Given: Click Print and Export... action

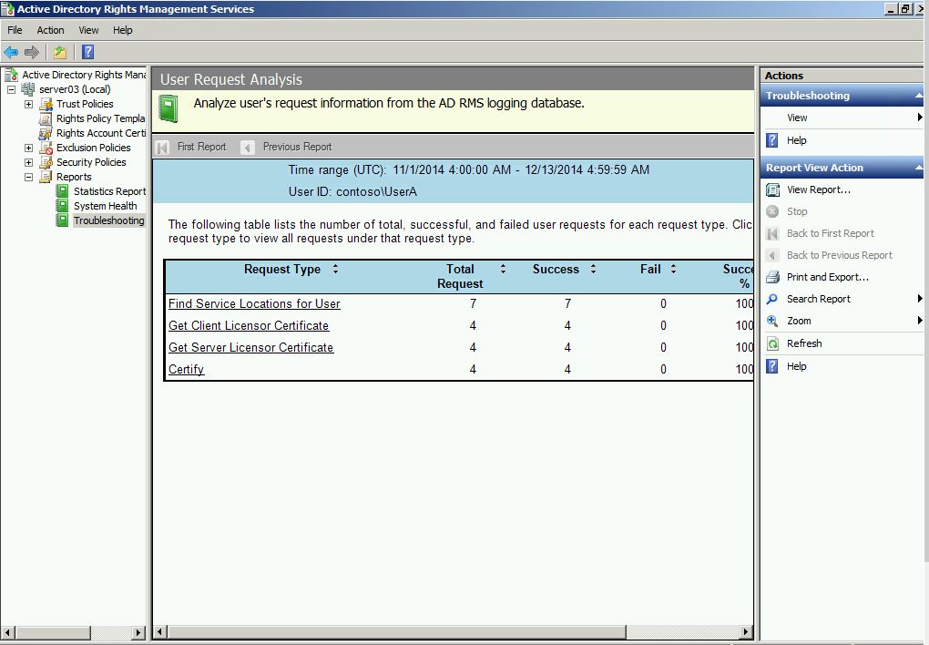Looking at the screenshot, I should [x=827, y=277].
